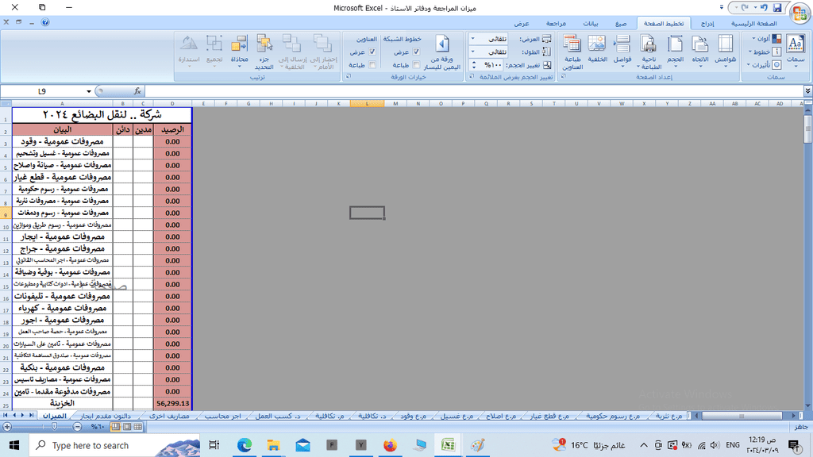This screenshot has height=457, width=813.
Task: Select column L header
Action: coord(367,104)
